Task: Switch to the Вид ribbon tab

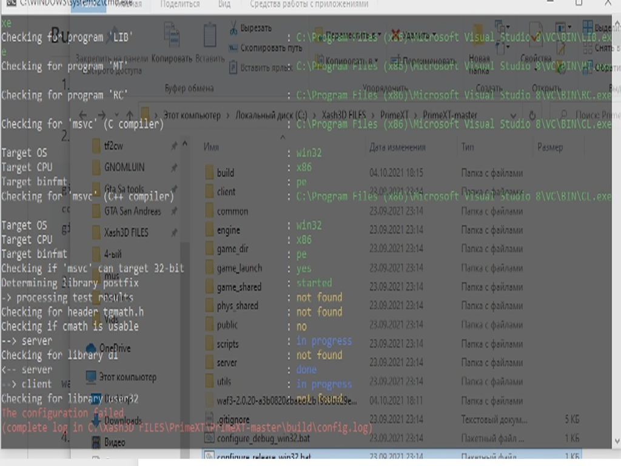Action: click(x=224, y=4)
